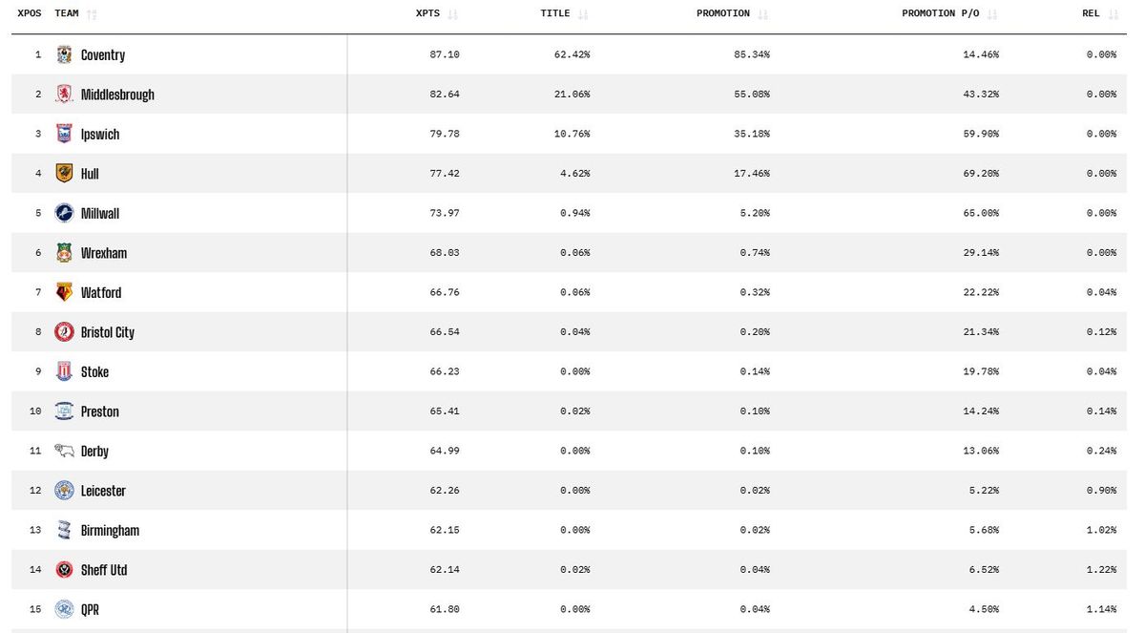Click the sort arrows beside PROMOTION header

[x=762, y=13]
